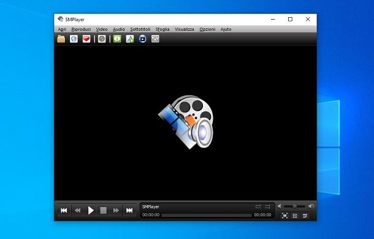
Task: Start playback with the play button
Action: pos(90,210)
